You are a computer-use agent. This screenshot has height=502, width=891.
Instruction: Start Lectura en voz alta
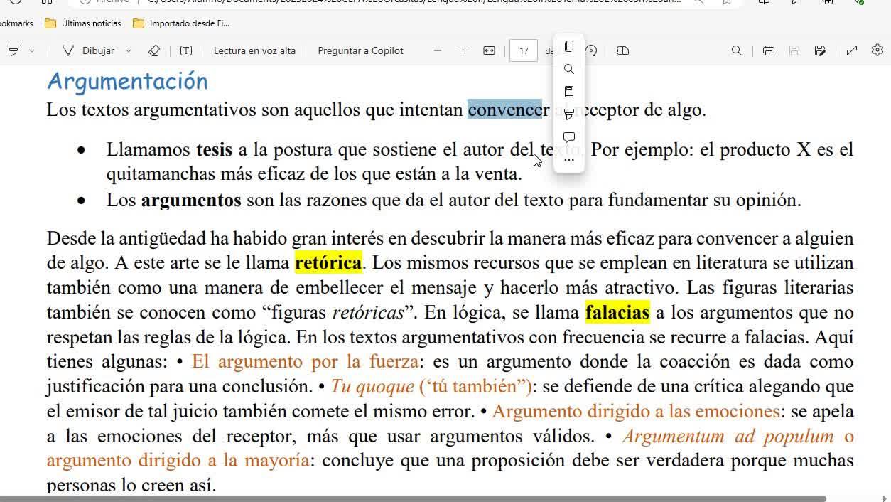(254, 50)
